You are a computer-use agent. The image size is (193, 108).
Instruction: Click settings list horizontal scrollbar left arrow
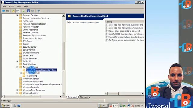coord(106,94)
